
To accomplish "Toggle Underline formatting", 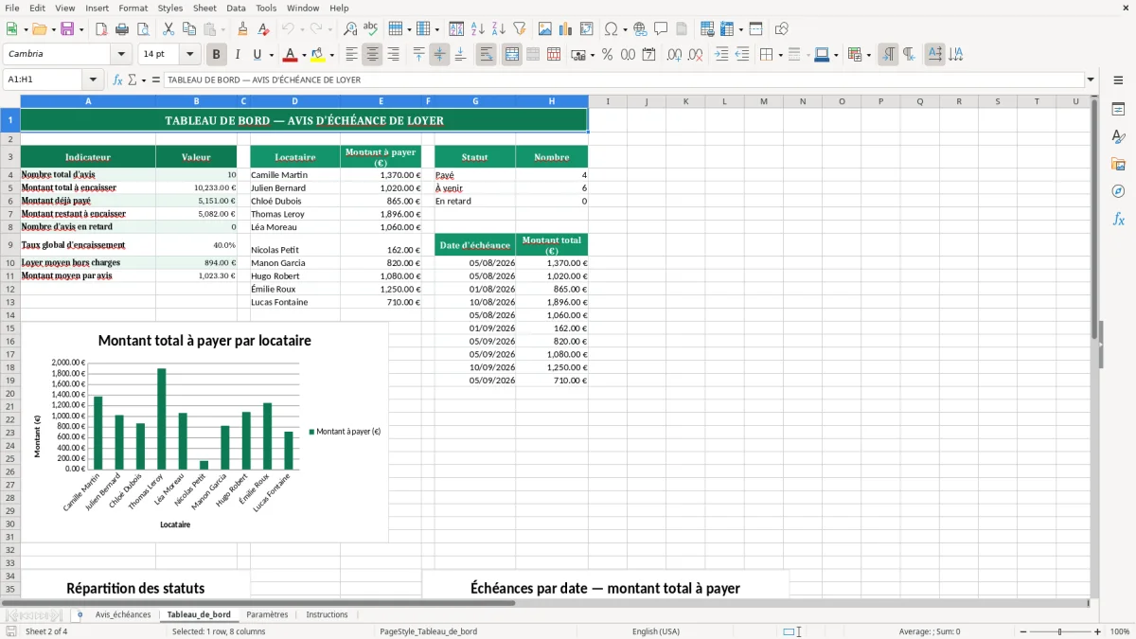I will tap(257, 55).
